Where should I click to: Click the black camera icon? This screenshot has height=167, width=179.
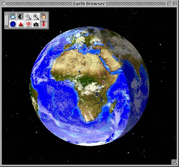(36, 24)
